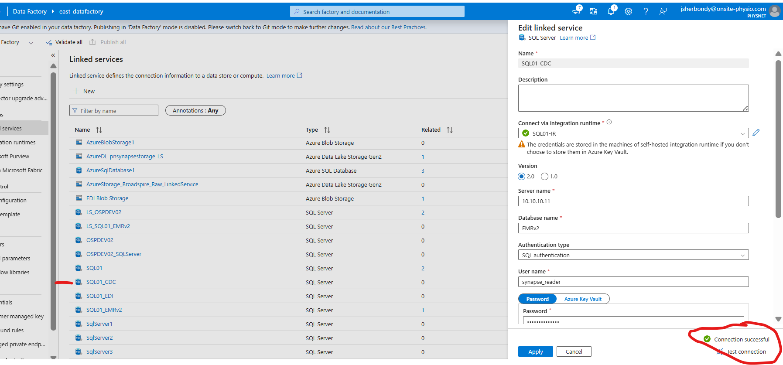Screen dimensions: 783x365
Task: Open the announcements megaphone icon
Action: (x=577, y=11)
